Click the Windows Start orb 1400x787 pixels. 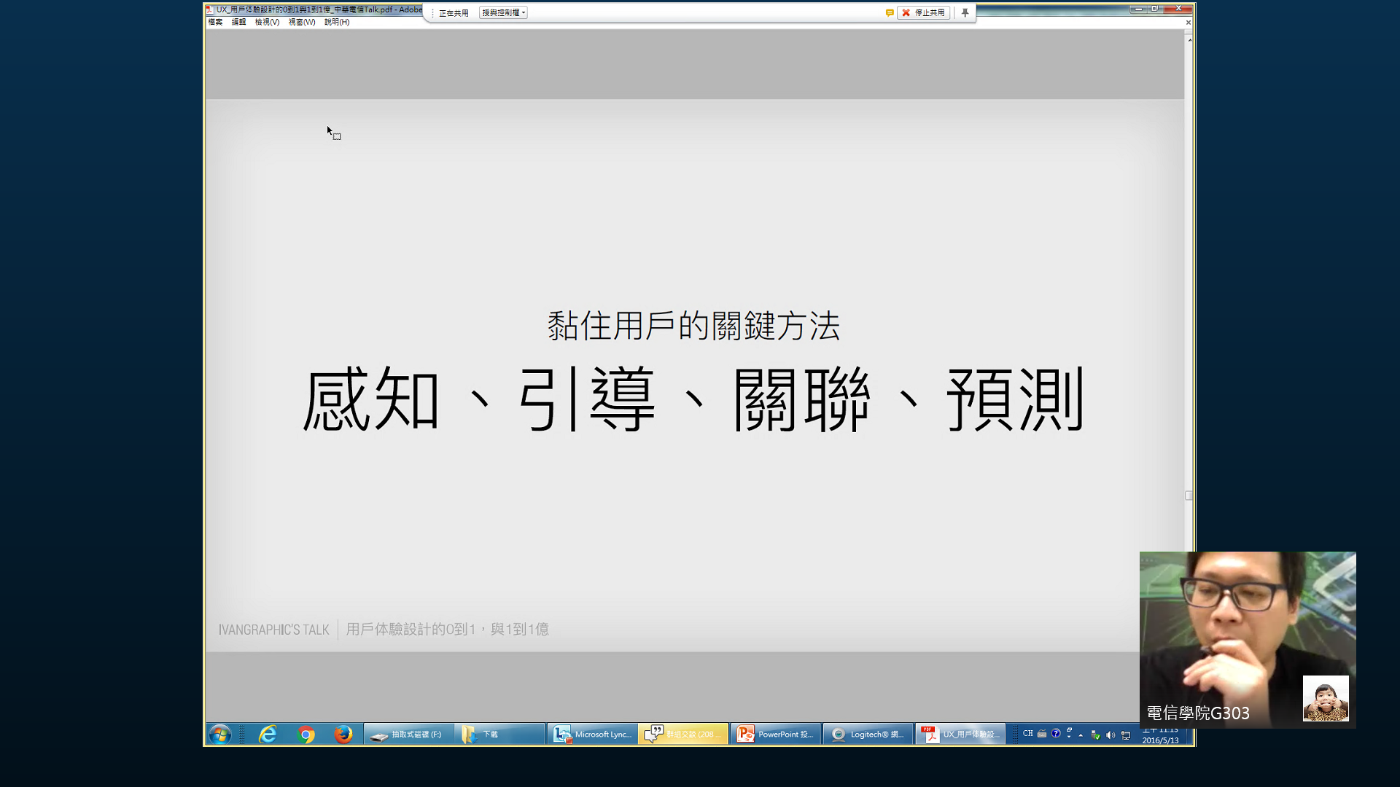coord(219,734)
